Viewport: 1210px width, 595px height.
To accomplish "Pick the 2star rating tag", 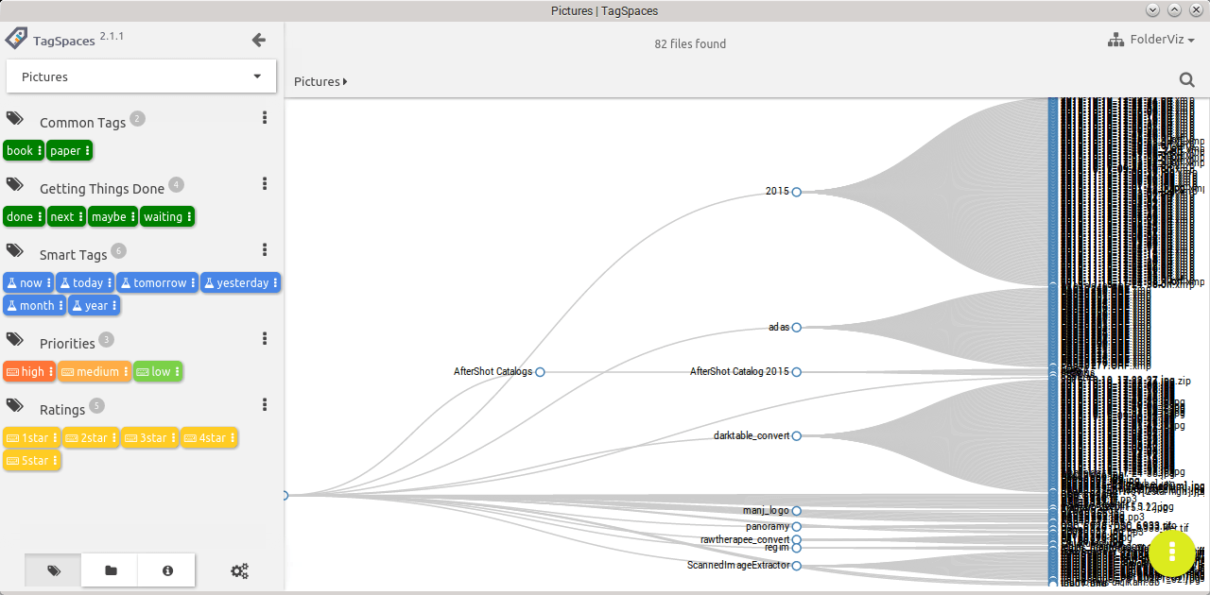I will 91,437.
